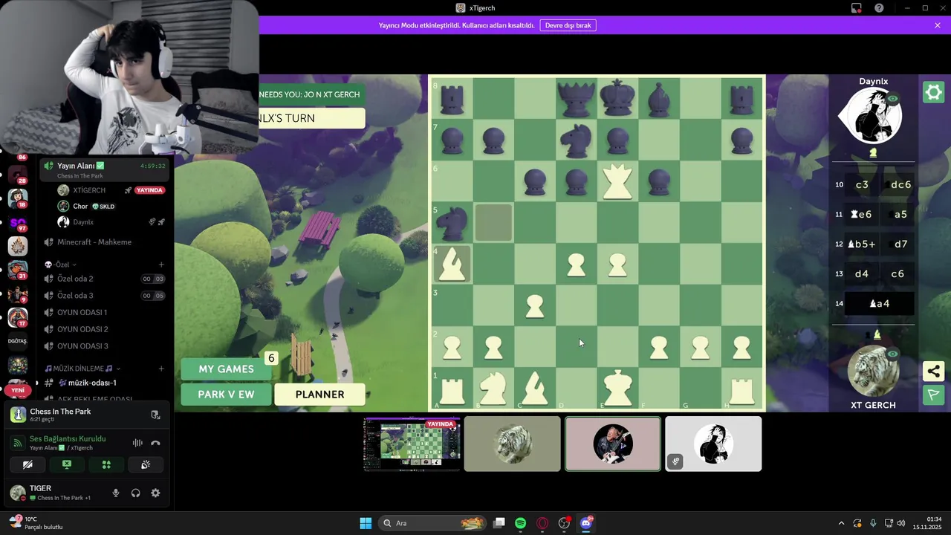Click Devre dışı bırak button
Image resolution: width=951 pixels, height=535 pixels.
click(x=568, y=25)
